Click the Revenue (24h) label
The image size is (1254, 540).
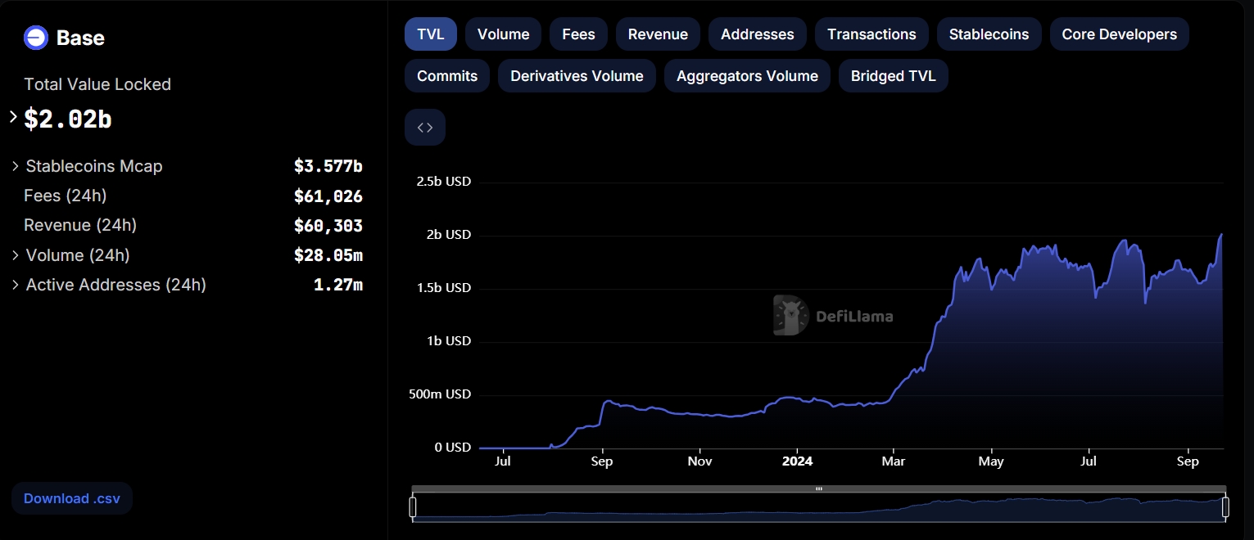coord(80,225)
